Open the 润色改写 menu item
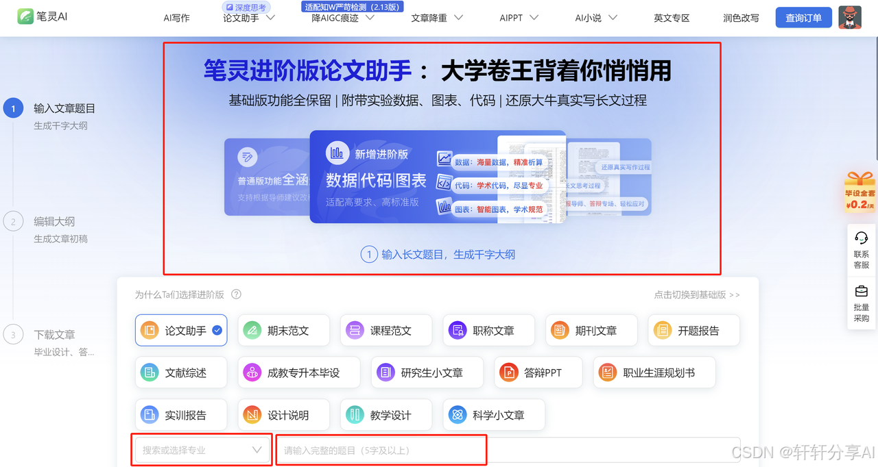This screenshot has width=878, height=467. coord(741,18)
